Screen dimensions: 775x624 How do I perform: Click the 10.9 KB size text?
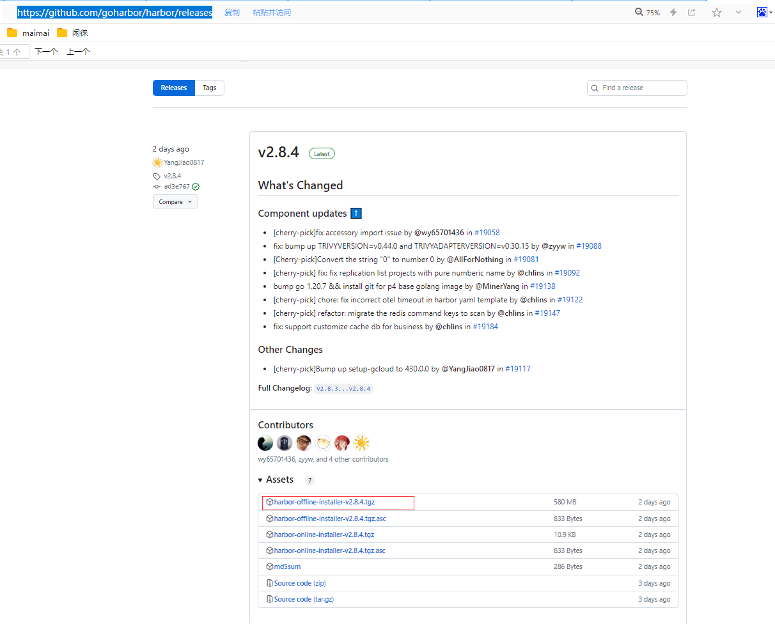click(565, 534)
